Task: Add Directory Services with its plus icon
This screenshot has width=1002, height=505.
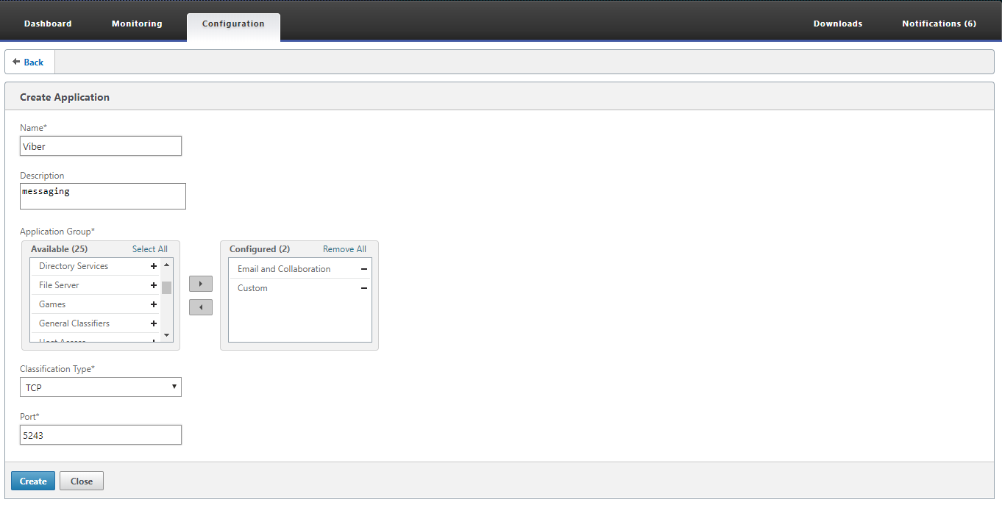Action: coord(154,266)
